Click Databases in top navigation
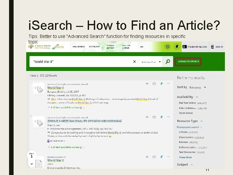 pos(94,47)
